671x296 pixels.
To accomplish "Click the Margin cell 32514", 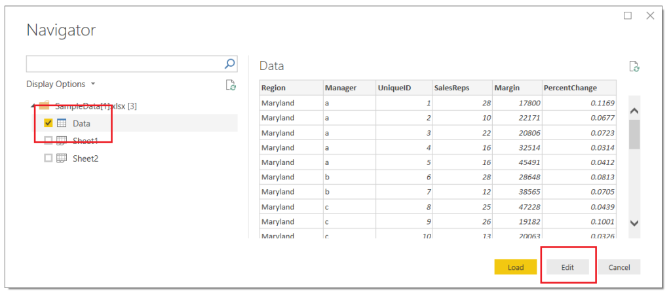I will tap(517, 147).
